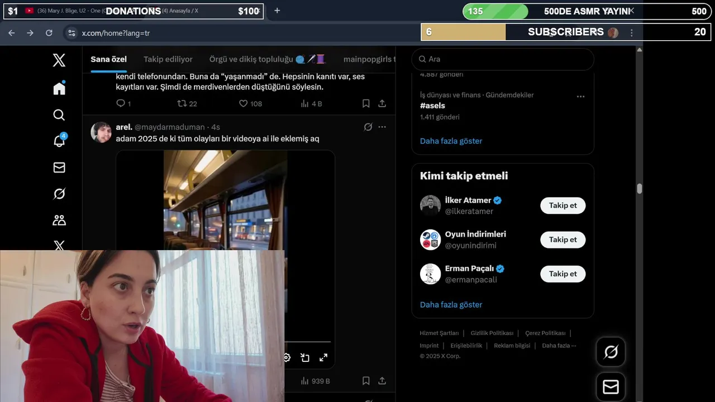
Task: Seek on the video progress bar
Action: click(308, 342)
